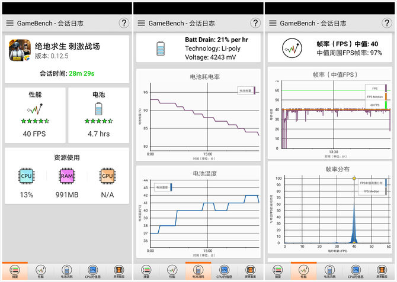Click the 性能 card showing 40 FPS
The width and height of the screenshot is (397, 282).
tap(35, 115)
